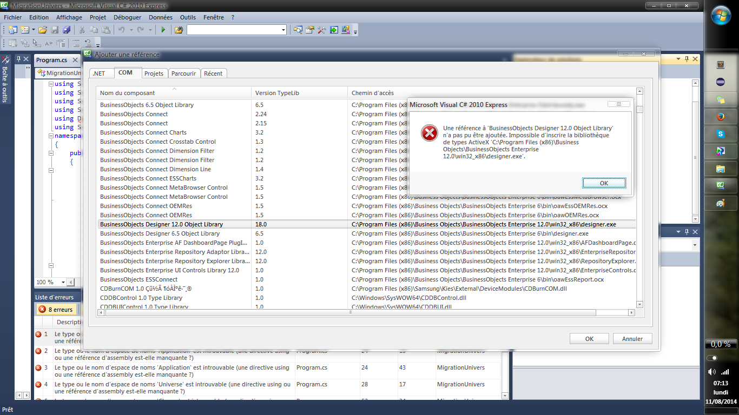Pin the left tool panel with the pushpin
739x415 pixels.
(18, 59)
